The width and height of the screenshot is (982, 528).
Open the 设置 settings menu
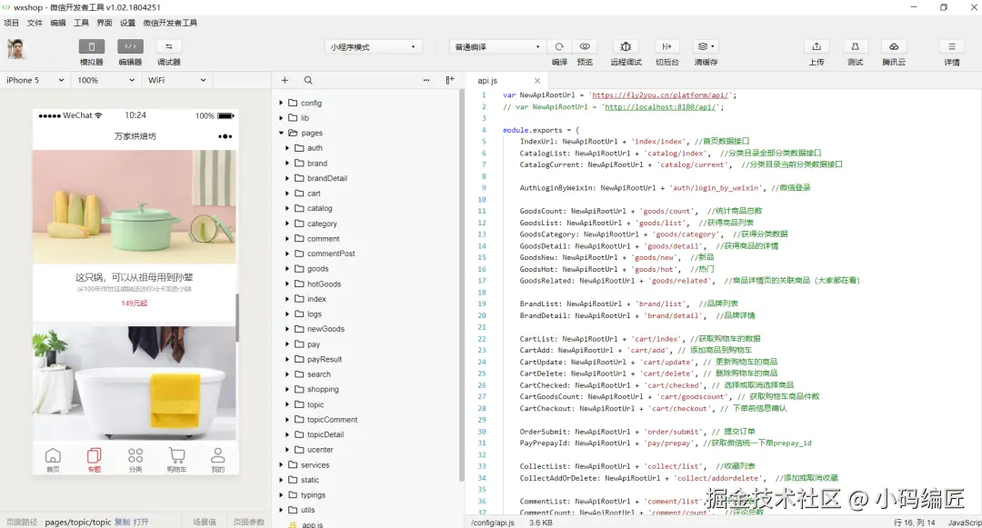(x=127, y=23)
